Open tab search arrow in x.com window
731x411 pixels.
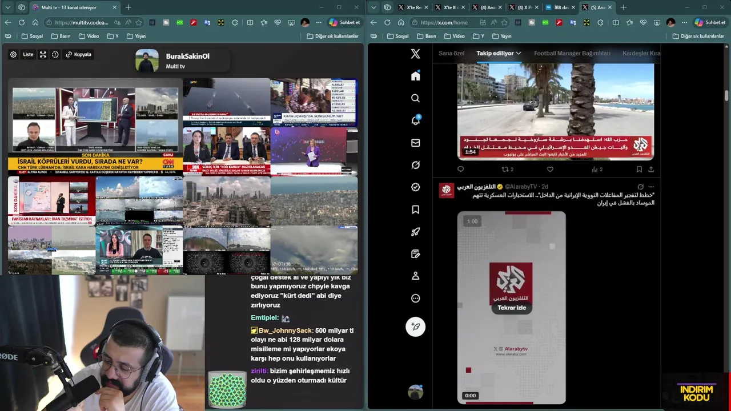point(373,7)
